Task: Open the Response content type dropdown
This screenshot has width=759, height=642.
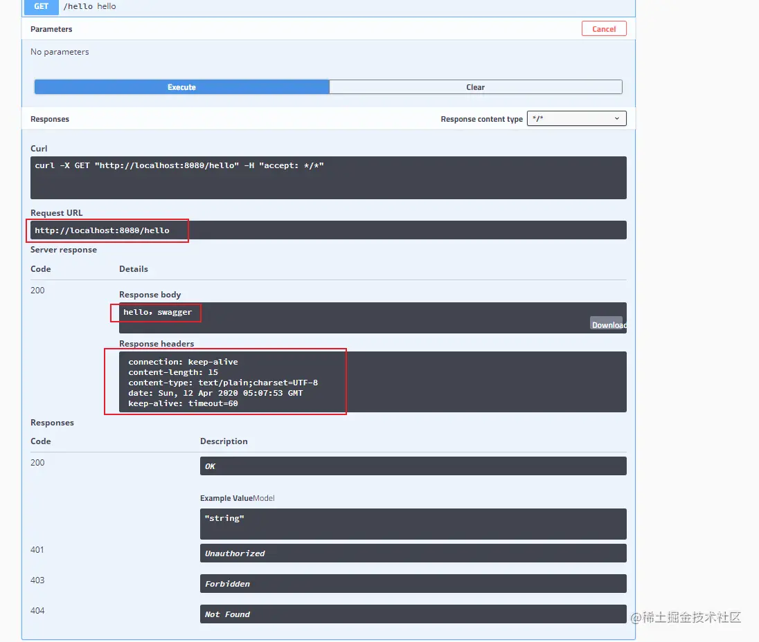Action: [576, 118]
